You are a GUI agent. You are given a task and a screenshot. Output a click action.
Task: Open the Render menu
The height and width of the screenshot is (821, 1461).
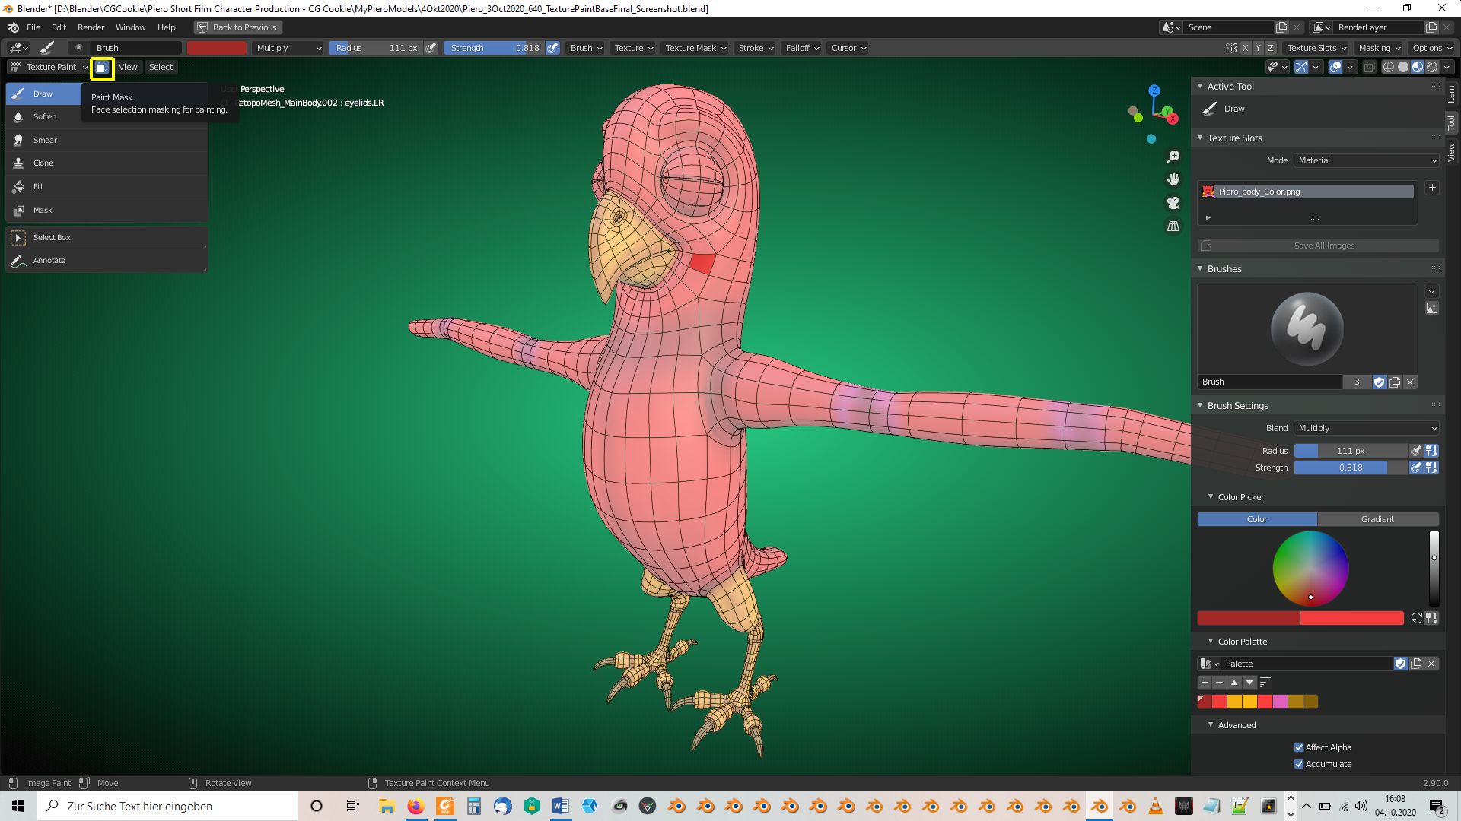pyautogui.click(x=91, y=27)
